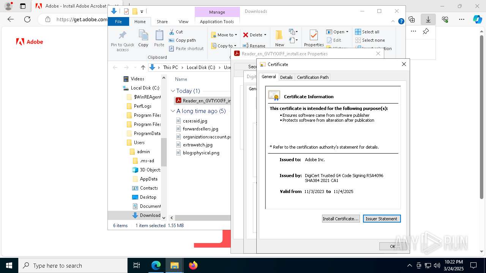Select Videos in navigation tree

click(137, 79)
